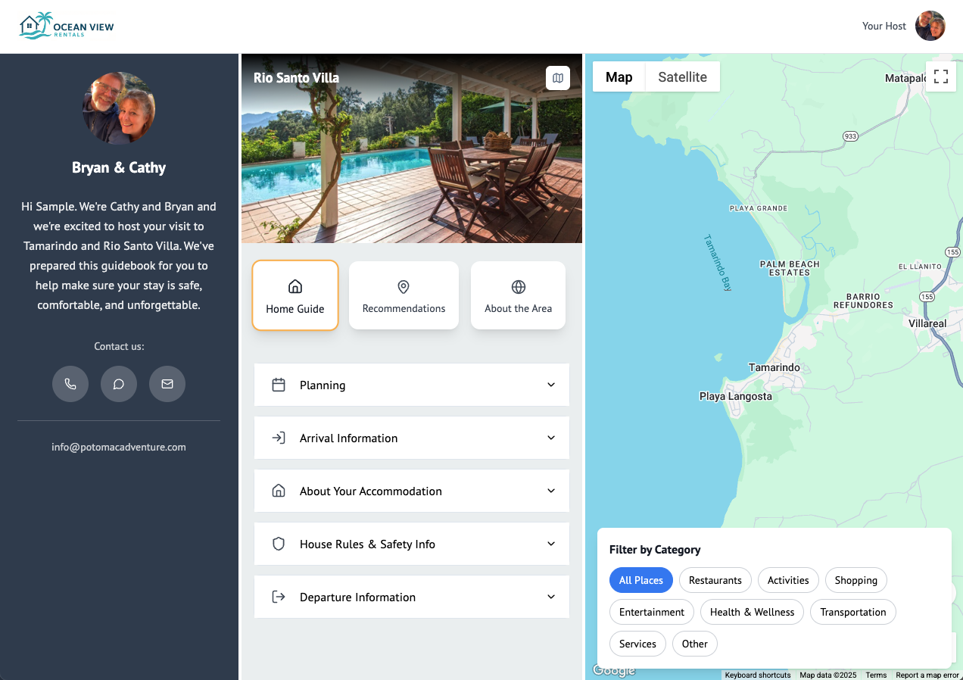Click the info@potomacadventure.com email address
Viewport: 963px width, 680px height.
tap(119, 447)
